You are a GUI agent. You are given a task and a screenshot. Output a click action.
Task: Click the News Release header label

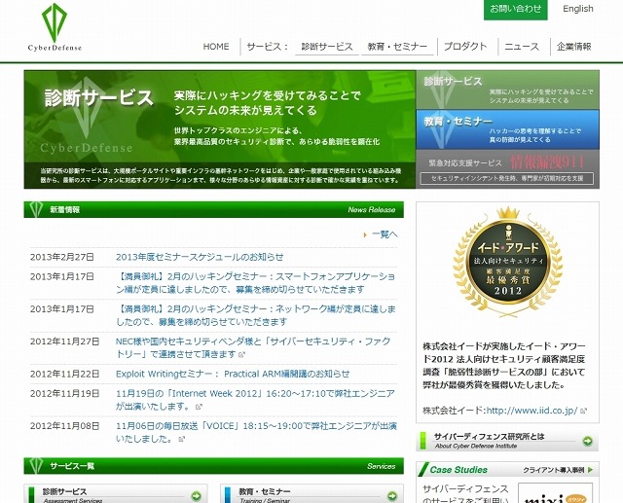(x=372, y=209)
